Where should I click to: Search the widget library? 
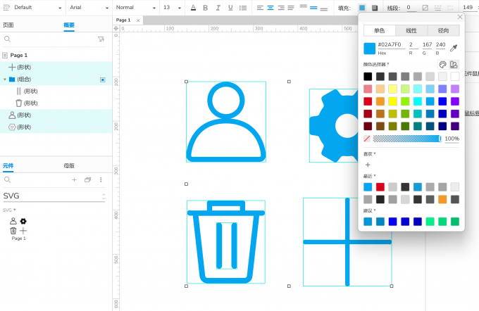(x=7, y=179)
